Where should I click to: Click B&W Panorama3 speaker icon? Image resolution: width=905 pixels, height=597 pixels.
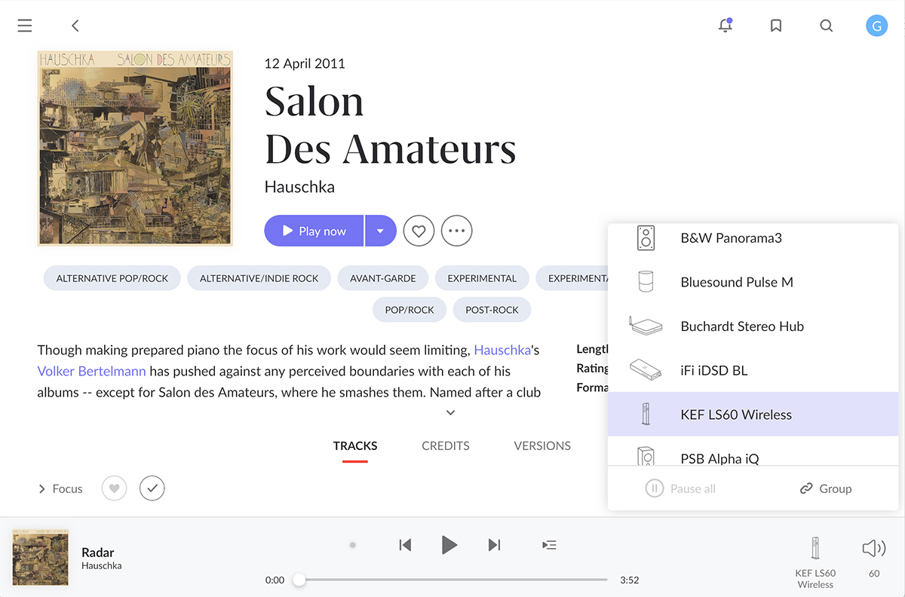(x=646, y=238)
